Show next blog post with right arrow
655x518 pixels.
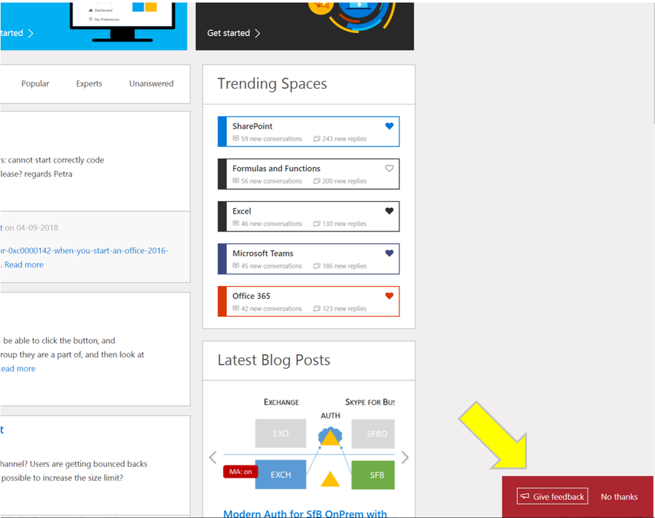point(405,457)
